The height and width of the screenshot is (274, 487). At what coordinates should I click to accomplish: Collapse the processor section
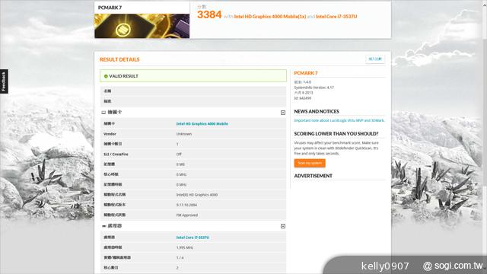click(282, 226)
